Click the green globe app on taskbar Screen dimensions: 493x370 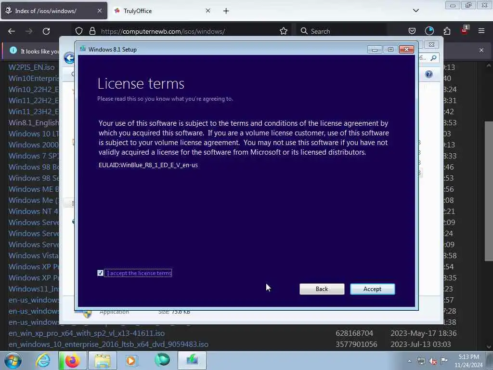click(162, 360)
